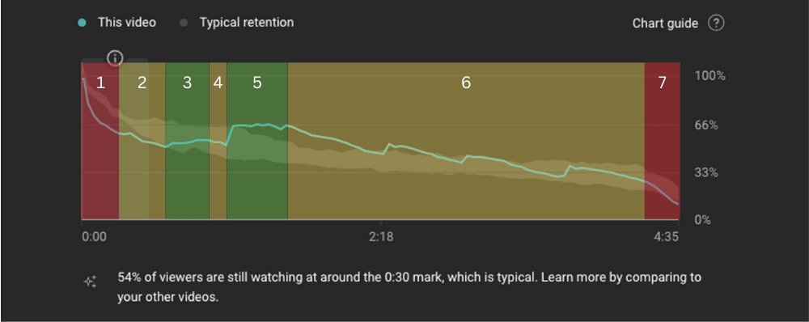Select the yellow segment numbered 2
809x322 pixels.
[142, 141]
